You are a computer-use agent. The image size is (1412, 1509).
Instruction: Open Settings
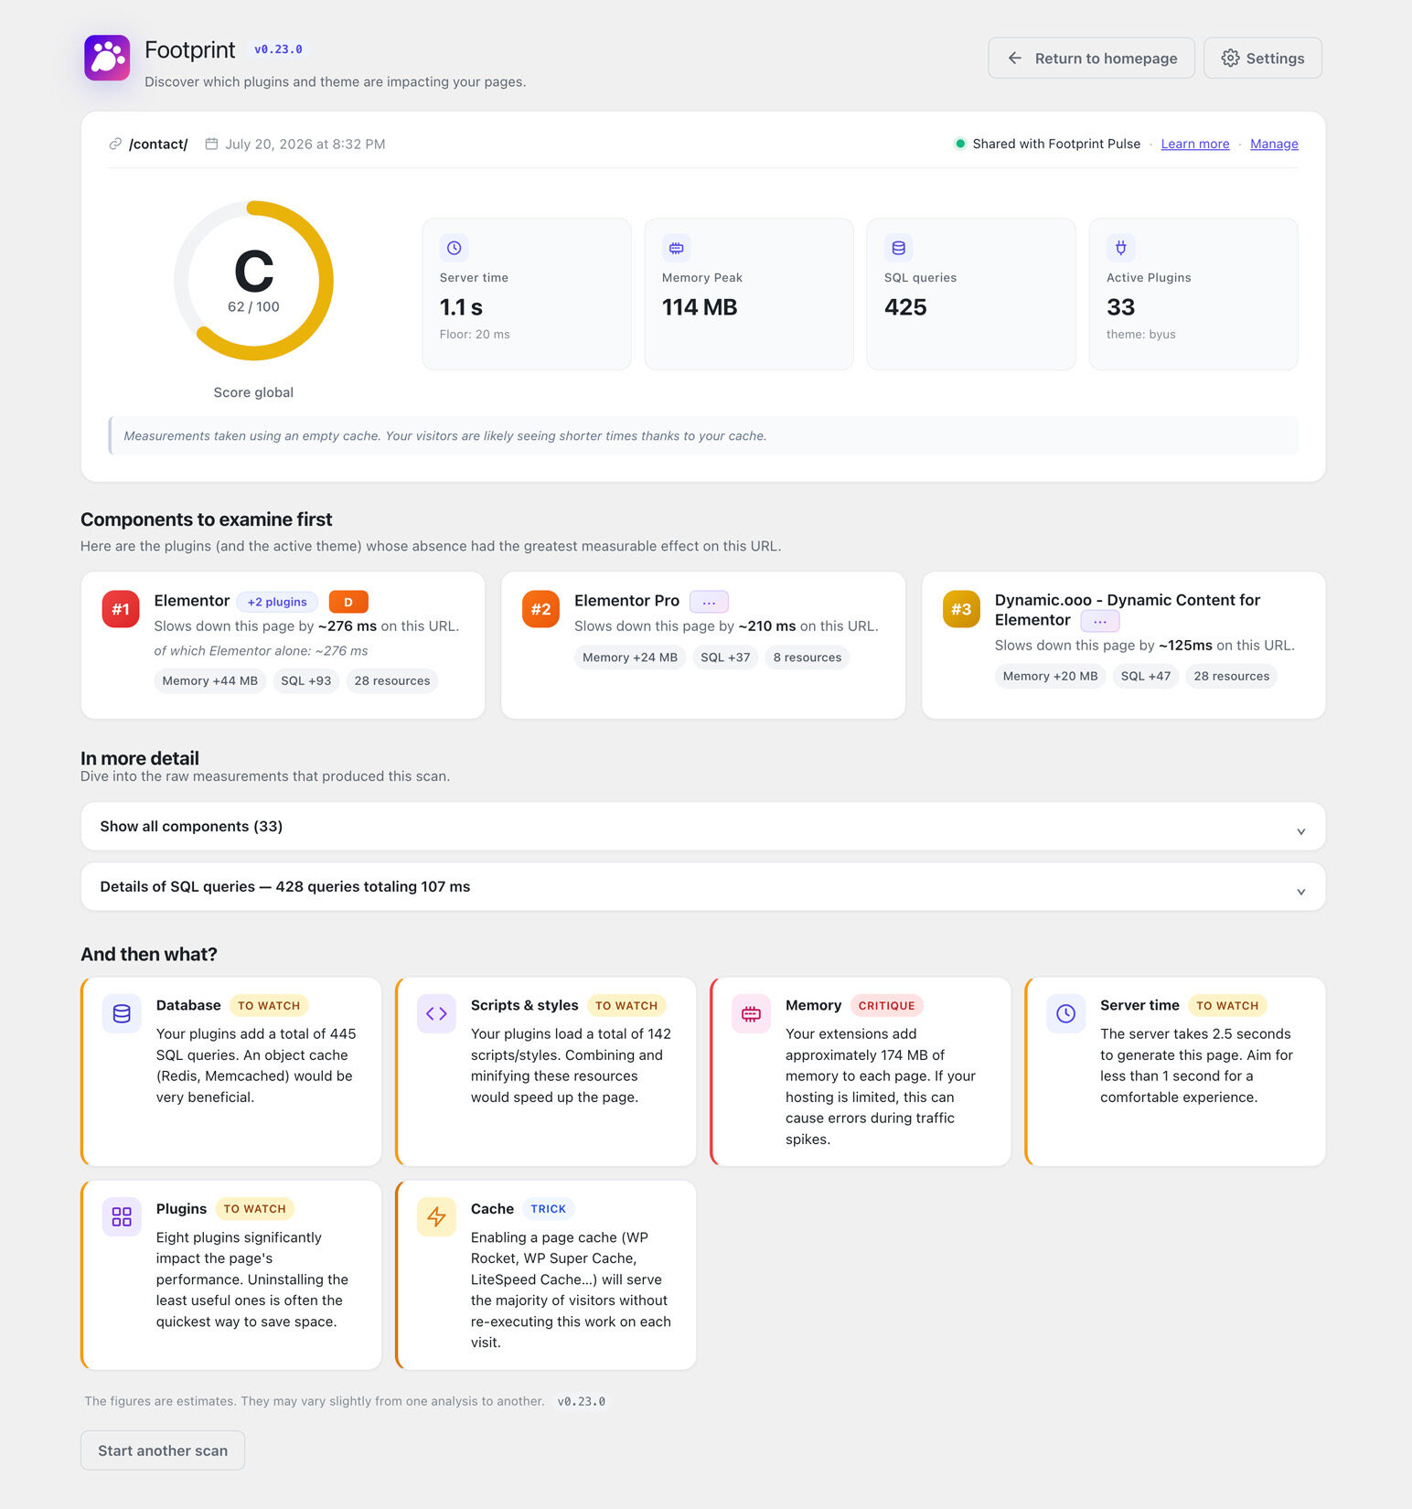[1262, 58]
